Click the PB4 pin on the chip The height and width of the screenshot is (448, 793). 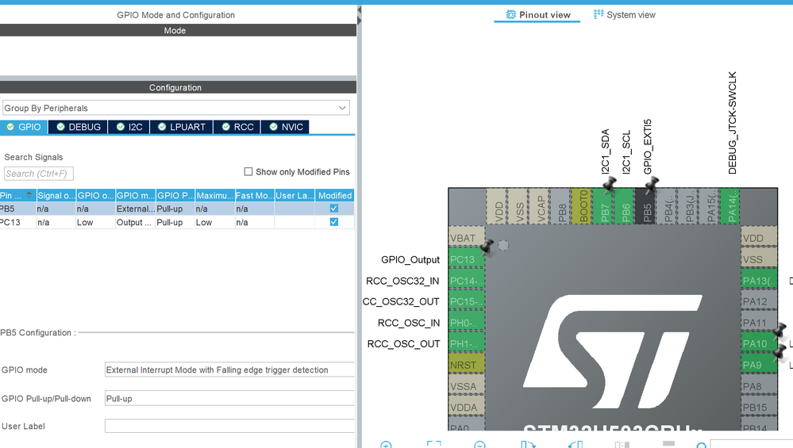[x=668, y=207]
